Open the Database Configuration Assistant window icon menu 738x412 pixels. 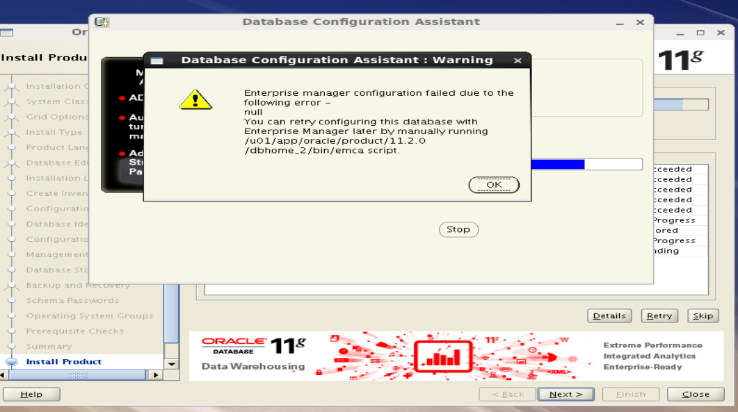[102, 22]
